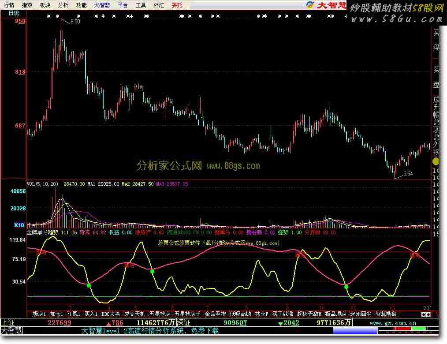
Task: Click the left scroll arrow of the indicator tabs
Action: pos(424,314)
